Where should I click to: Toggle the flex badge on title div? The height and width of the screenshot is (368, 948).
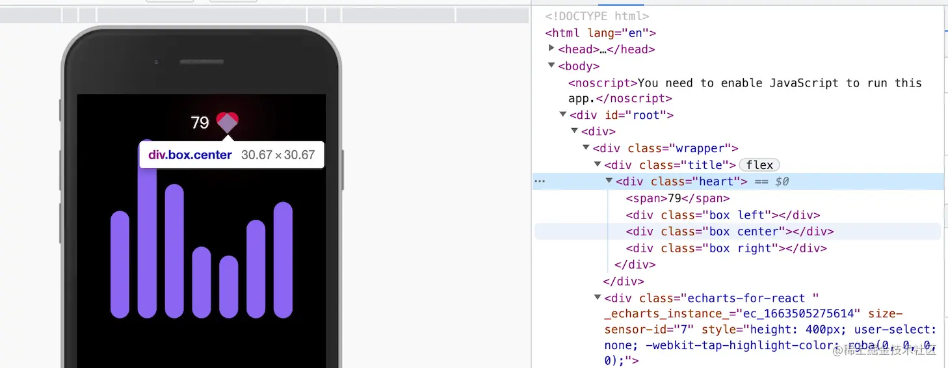pos(759,165)
